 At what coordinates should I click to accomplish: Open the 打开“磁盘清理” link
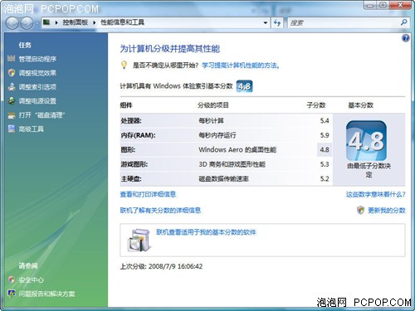[41, 115]
